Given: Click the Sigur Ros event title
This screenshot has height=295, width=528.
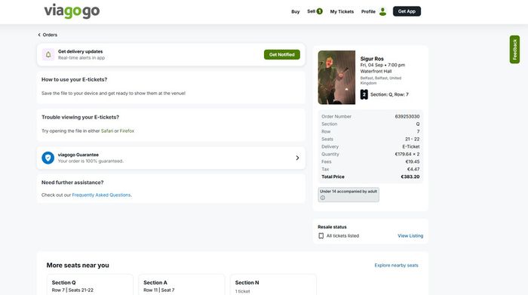Looking at the screenshot, I should [372, 59].
